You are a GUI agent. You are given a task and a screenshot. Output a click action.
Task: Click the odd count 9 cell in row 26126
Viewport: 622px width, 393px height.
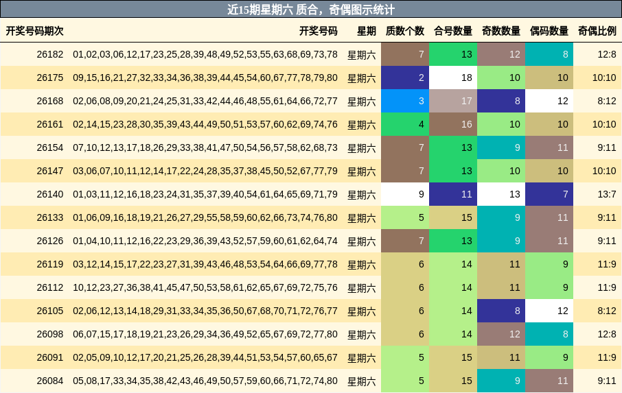[x=501, y=241]
